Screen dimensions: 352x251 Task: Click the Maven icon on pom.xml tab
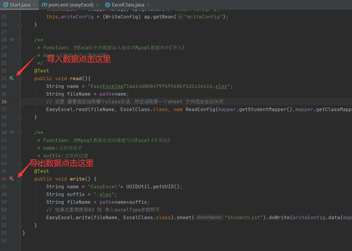(x=45, y=4)
